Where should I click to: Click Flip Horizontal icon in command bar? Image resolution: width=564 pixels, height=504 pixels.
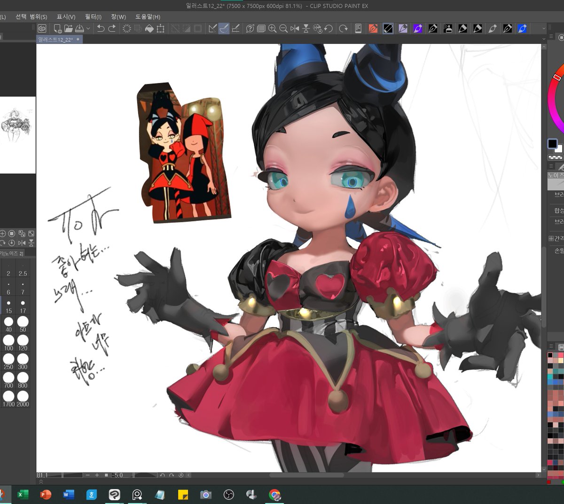point(295,29)
